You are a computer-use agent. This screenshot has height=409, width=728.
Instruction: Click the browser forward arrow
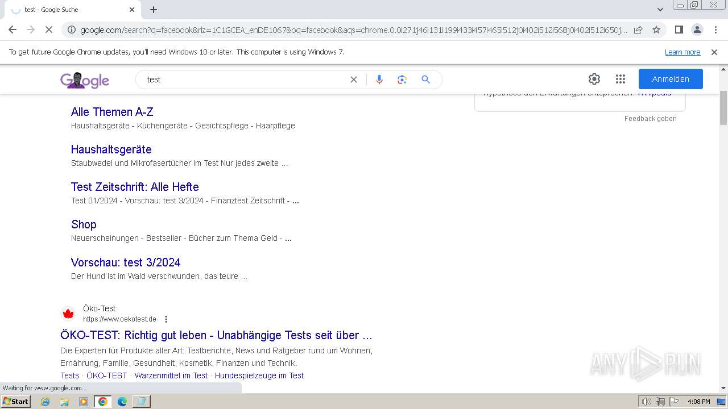[31, 30]
